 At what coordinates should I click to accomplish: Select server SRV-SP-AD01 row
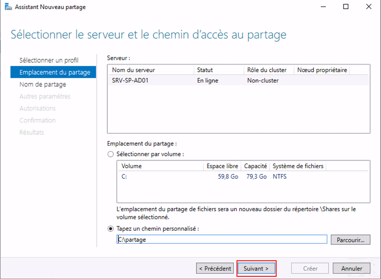(x=238, y=80)
